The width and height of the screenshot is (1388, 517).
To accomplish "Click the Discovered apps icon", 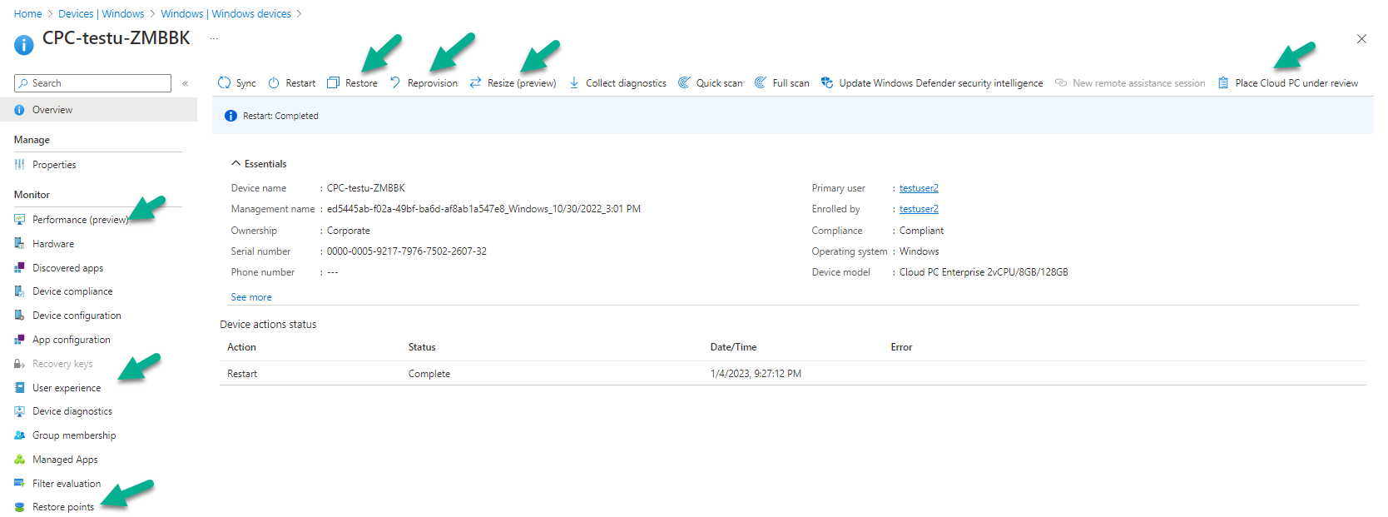I will (20, 268).
